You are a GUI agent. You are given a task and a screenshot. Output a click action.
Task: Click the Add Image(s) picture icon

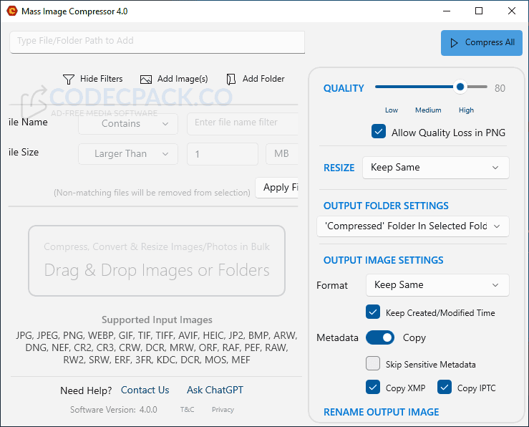pos(146,79)
